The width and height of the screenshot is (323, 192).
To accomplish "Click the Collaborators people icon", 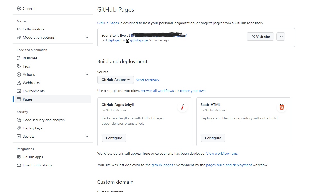I will 19,29.
